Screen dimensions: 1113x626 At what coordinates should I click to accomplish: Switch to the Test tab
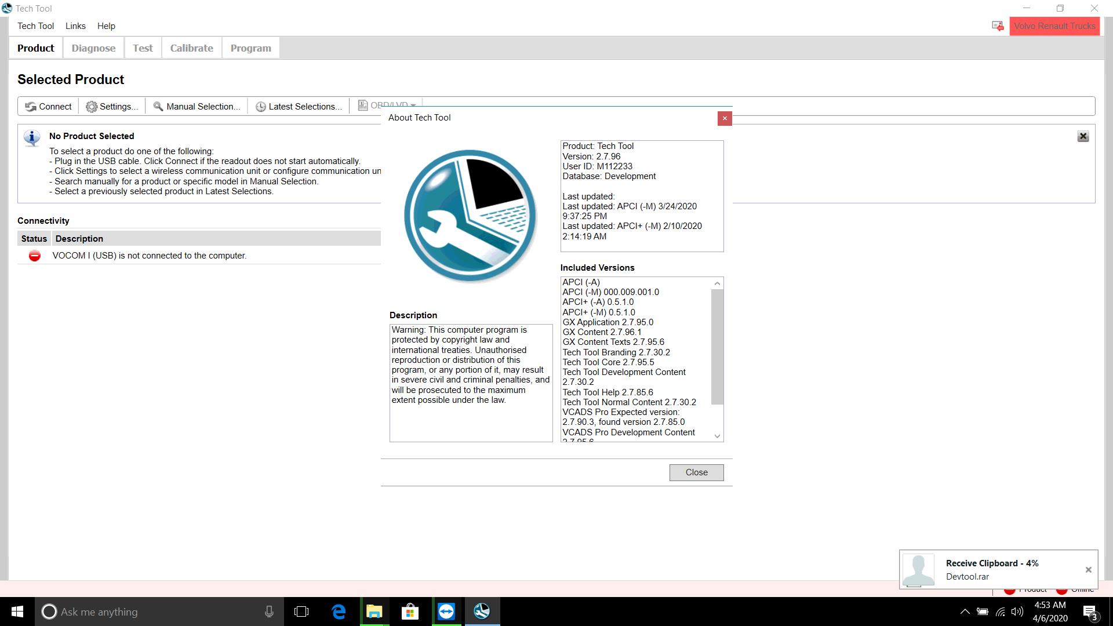143,48
